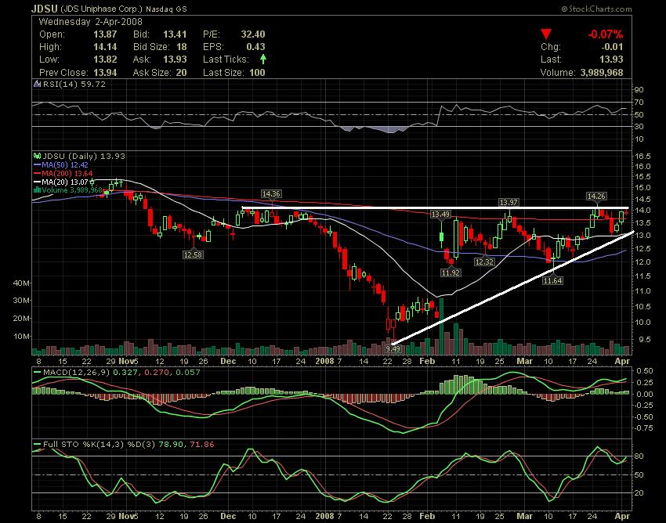Click the 14.26 high price annotation
666x523 pixels.
(596, 196)
